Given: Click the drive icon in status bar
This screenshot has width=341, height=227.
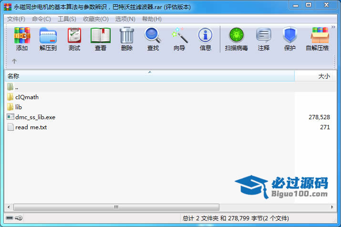Looking at the screenshot, I should click(10, 218).
